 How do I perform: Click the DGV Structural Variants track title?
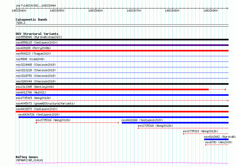point(37,34)
